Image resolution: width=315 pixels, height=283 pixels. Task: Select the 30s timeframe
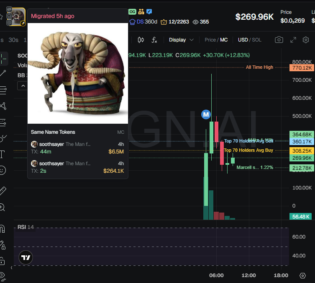13,40
